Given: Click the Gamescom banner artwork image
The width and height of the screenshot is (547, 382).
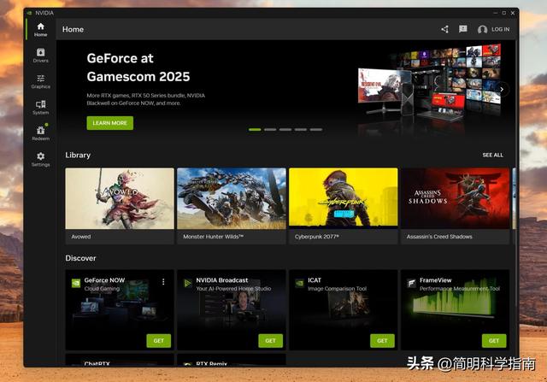Looking at the screenshot, I should (x=430, y=87).
